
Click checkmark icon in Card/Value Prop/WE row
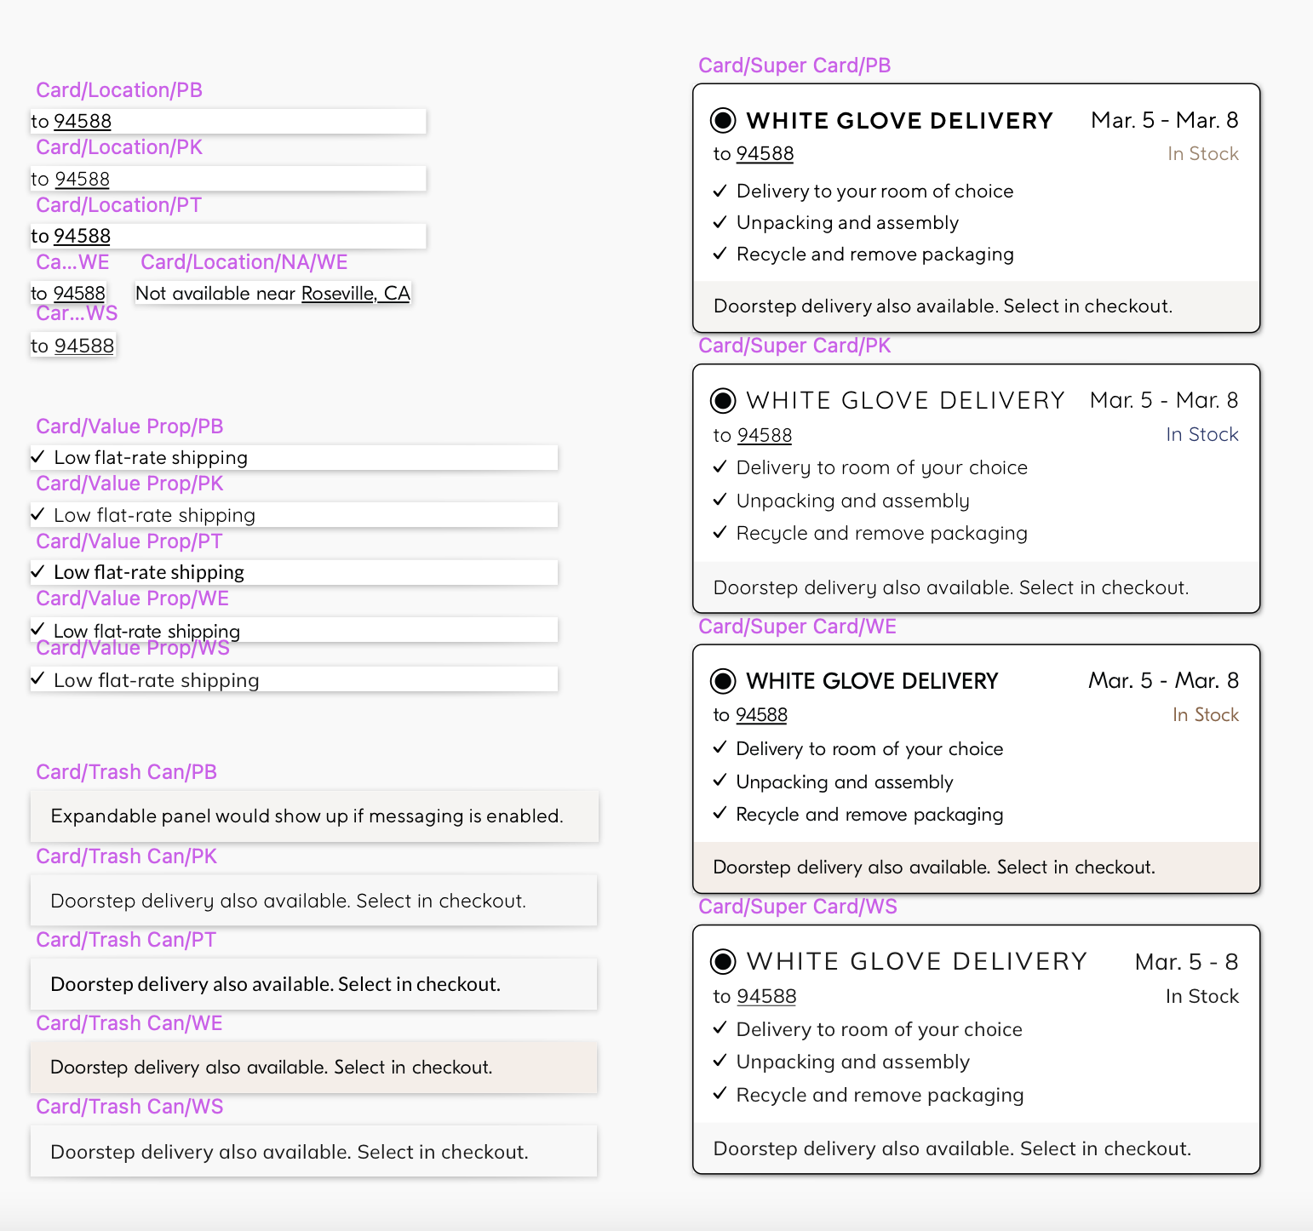pyautogui.click(x=37, y=629)
